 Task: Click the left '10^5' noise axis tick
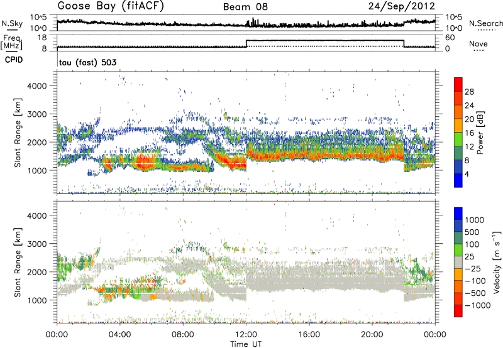click(38, 17)
